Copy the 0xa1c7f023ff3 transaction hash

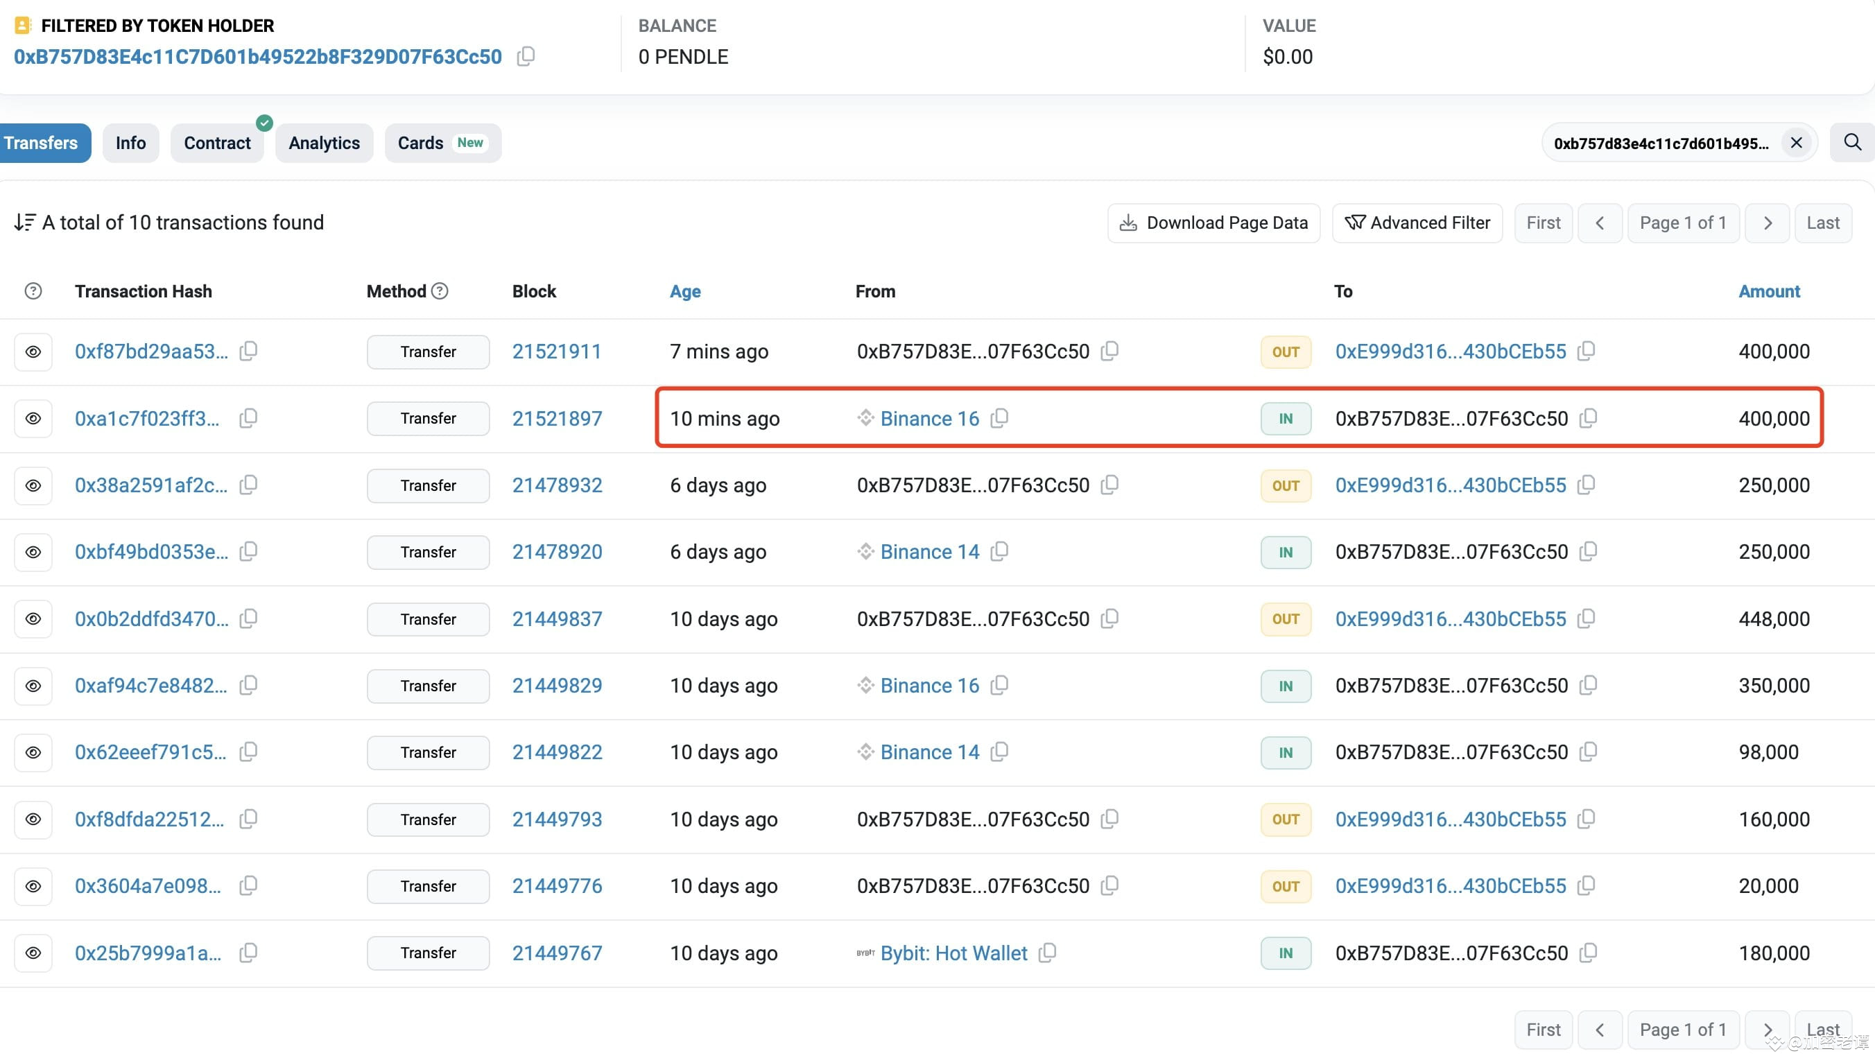click(248, 418)
